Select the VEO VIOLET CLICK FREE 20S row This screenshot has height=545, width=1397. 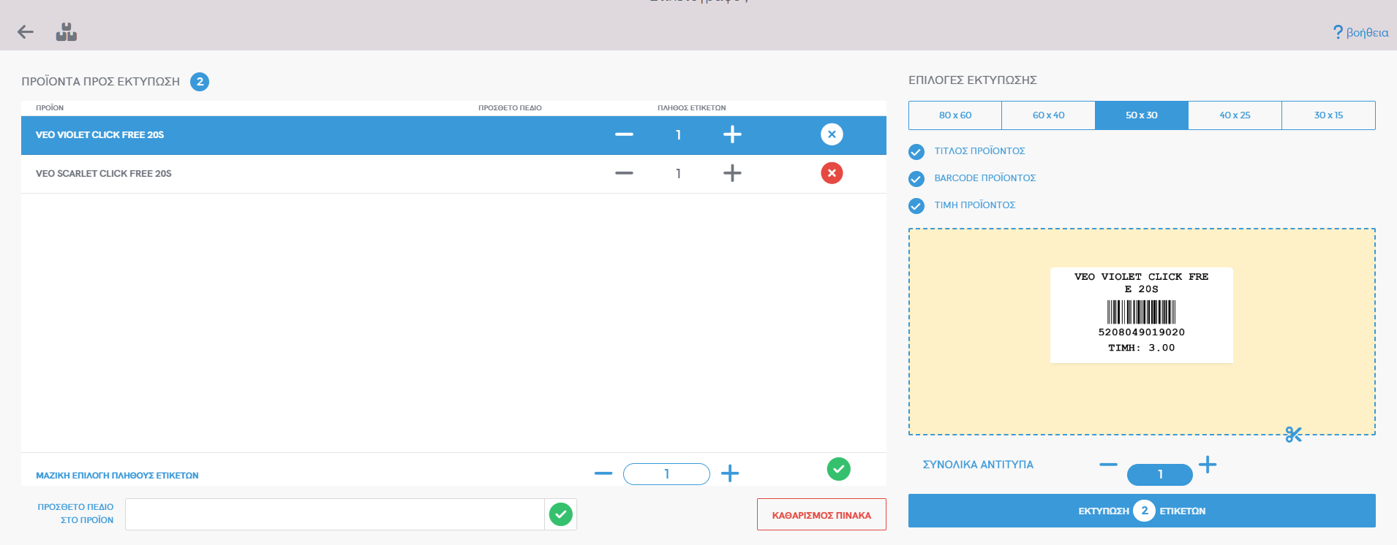point(453,135)
